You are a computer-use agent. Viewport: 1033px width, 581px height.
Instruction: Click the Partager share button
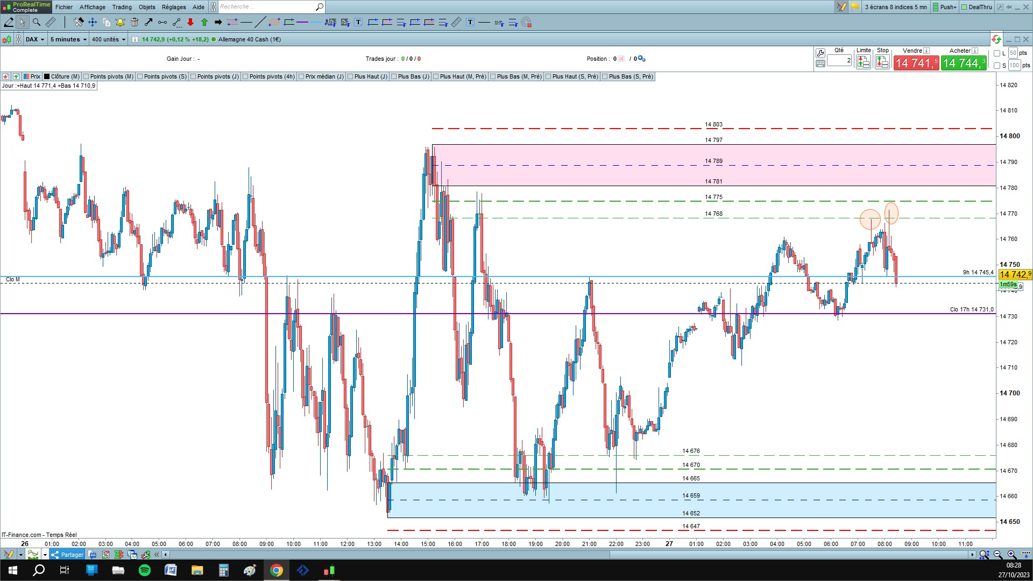click(68, 555)
